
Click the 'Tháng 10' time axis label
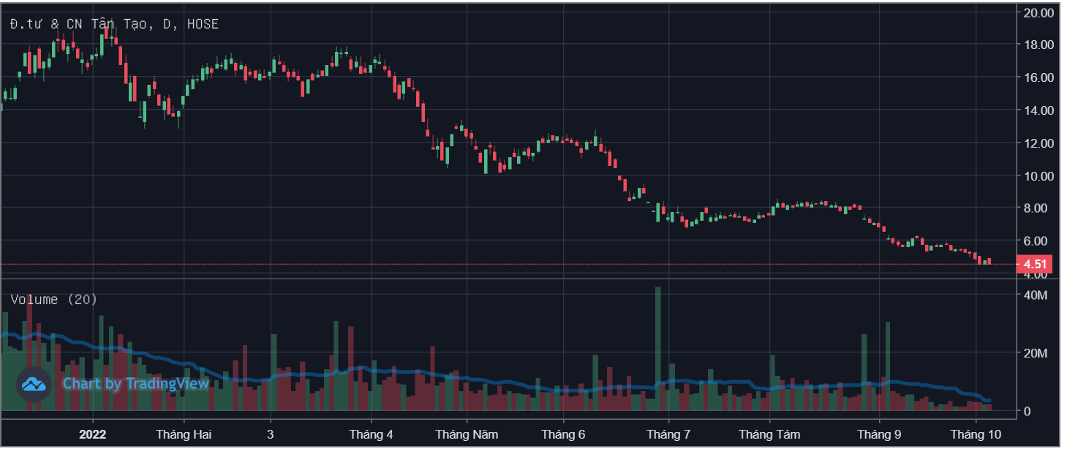(x=975, y=434)
